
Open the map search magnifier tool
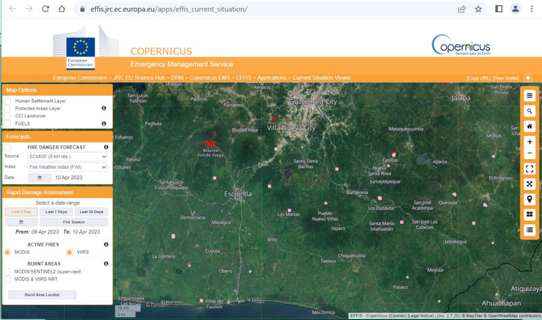529,111
